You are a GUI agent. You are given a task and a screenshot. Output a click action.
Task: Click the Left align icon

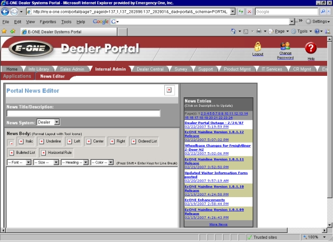point(69,142)
